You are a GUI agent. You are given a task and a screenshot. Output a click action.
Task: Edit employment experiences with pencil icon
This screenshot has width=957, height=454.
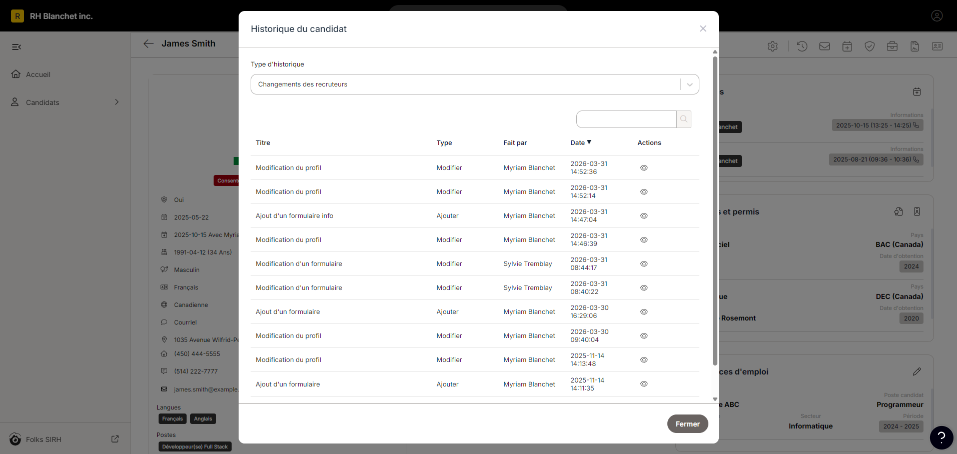917,371
